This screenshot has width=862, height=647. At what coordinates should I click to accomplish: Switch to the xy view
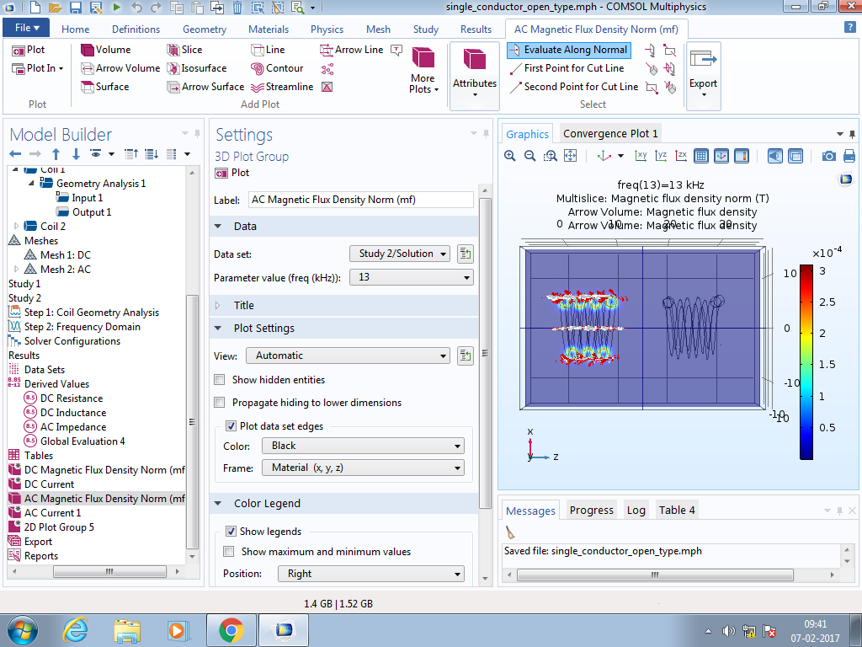click(x=641, y=156)
